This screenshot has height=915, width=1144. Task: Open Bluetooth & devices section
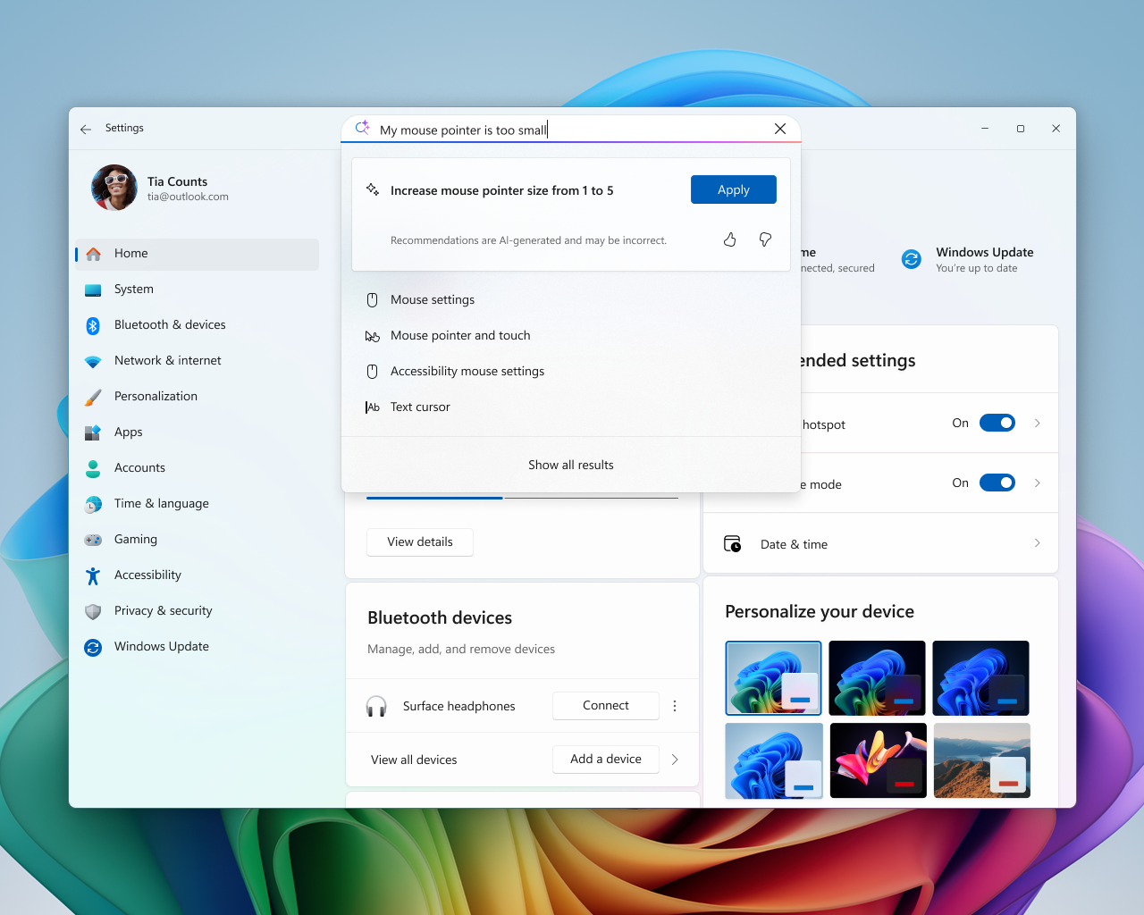pyautogui.click(x=197, y=325)
